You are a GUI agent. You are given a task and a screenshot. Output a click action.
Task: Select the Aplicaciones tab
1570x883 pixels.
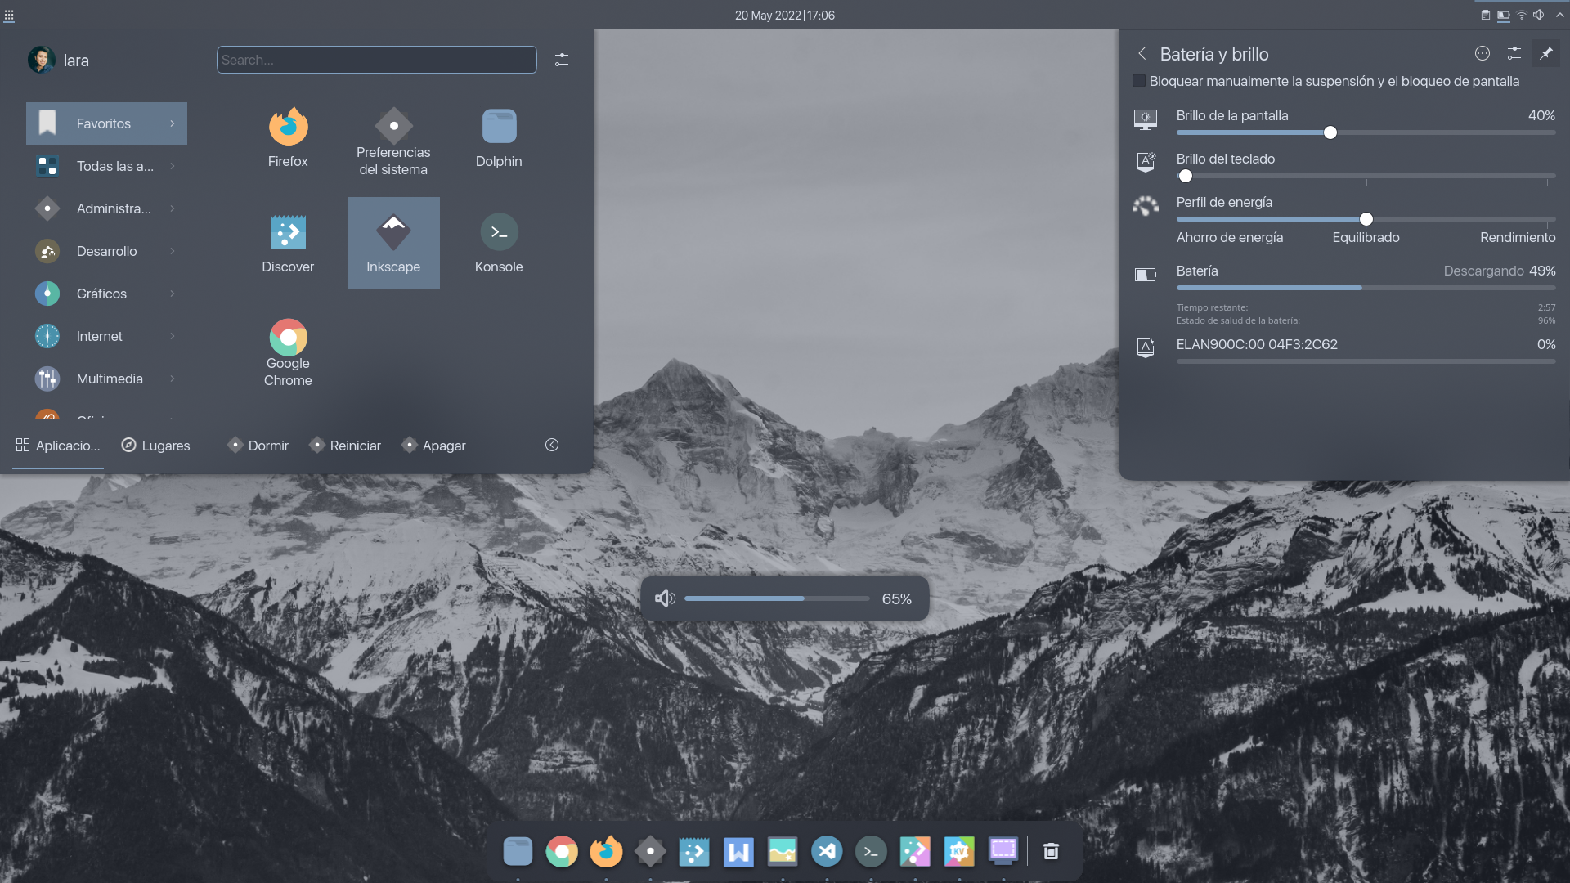click(x=58, y=446)
